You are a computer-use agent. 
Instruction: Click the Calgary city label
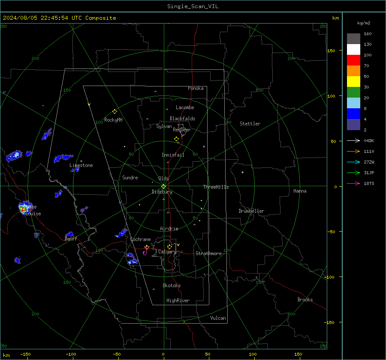click(167, 252)
